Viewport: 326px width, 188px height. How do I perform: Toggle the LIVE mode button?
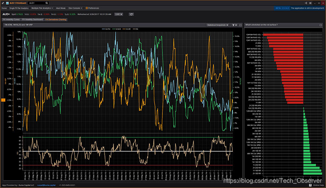(118, 14)
